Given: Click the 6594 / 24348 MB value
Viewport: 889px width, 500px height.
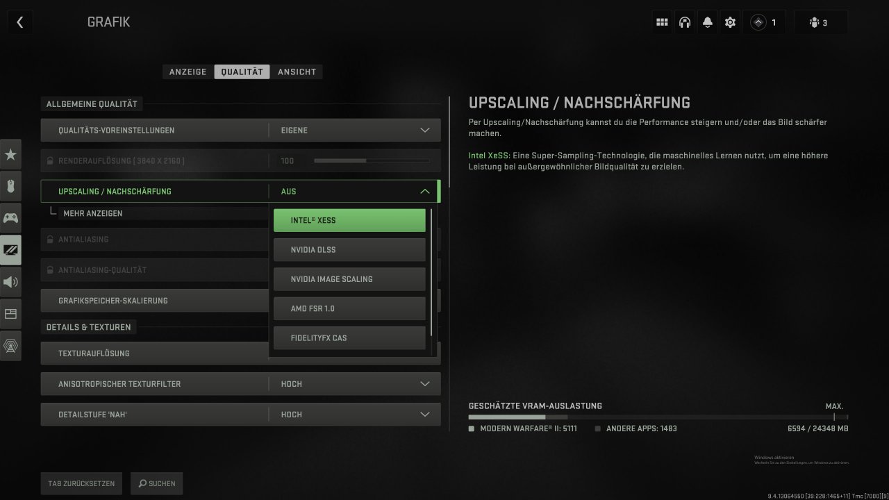Looking at the screenshot, I should 817,428.
